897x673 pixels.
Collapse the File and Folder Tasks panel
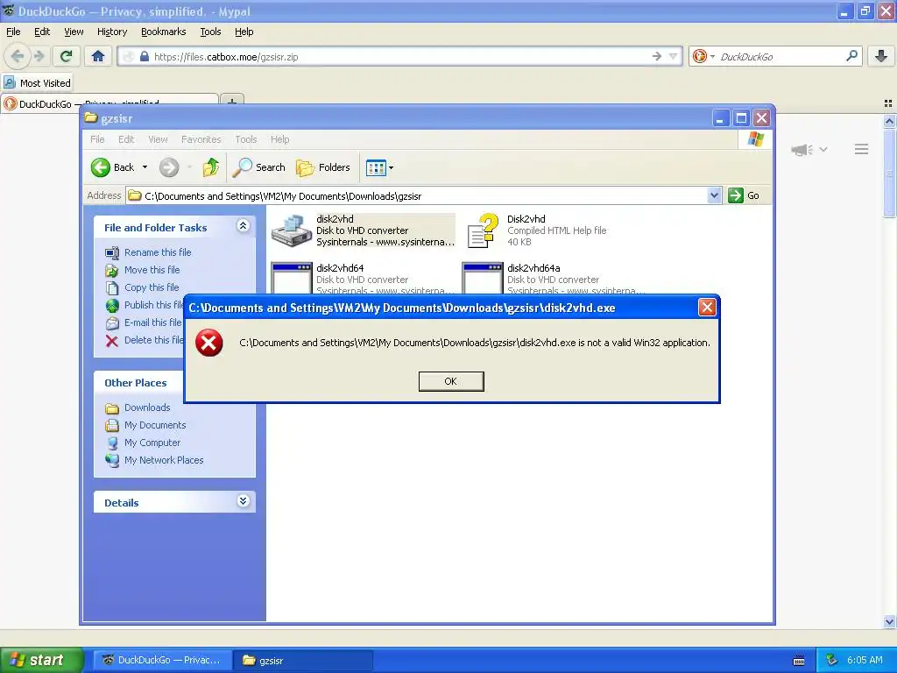pos(243,225)
